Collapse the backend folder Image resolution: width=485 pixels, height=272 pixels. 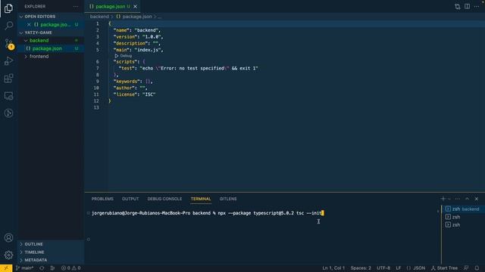39,40
